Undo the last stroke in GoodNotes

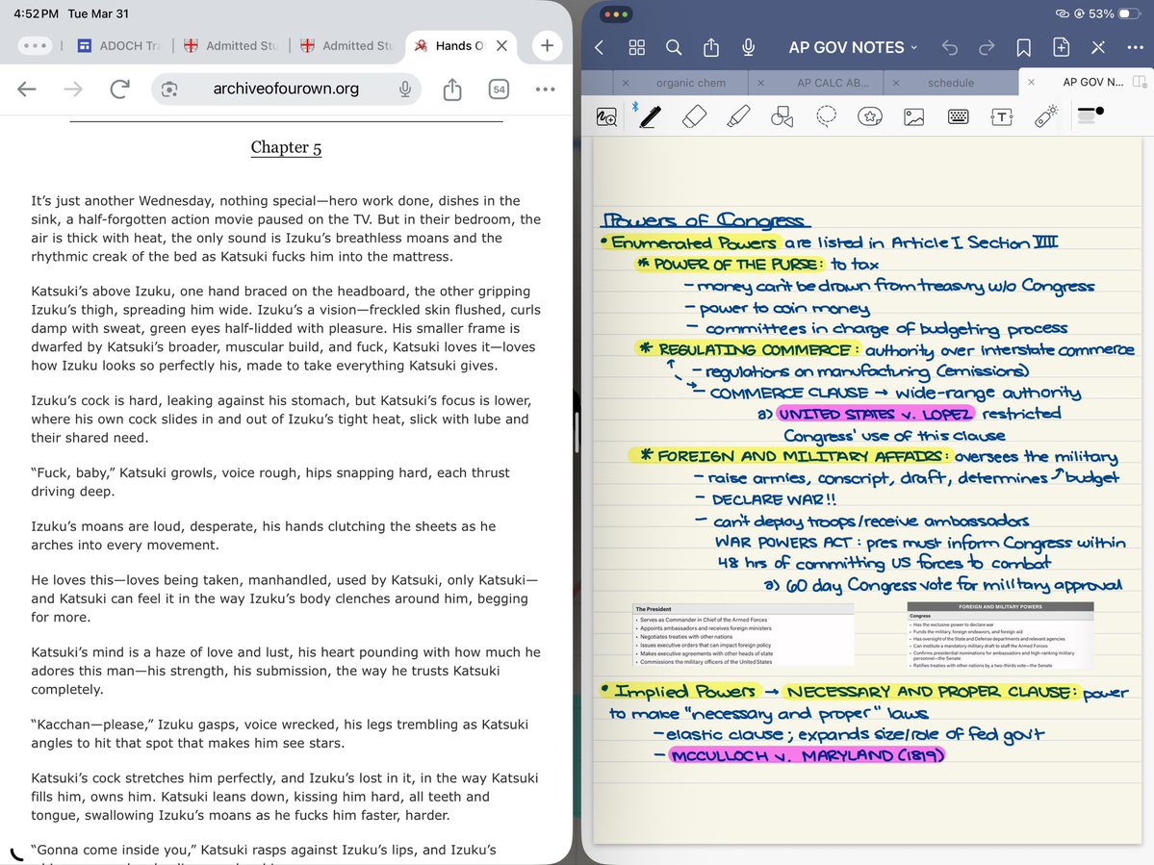(x=949, y=48)
